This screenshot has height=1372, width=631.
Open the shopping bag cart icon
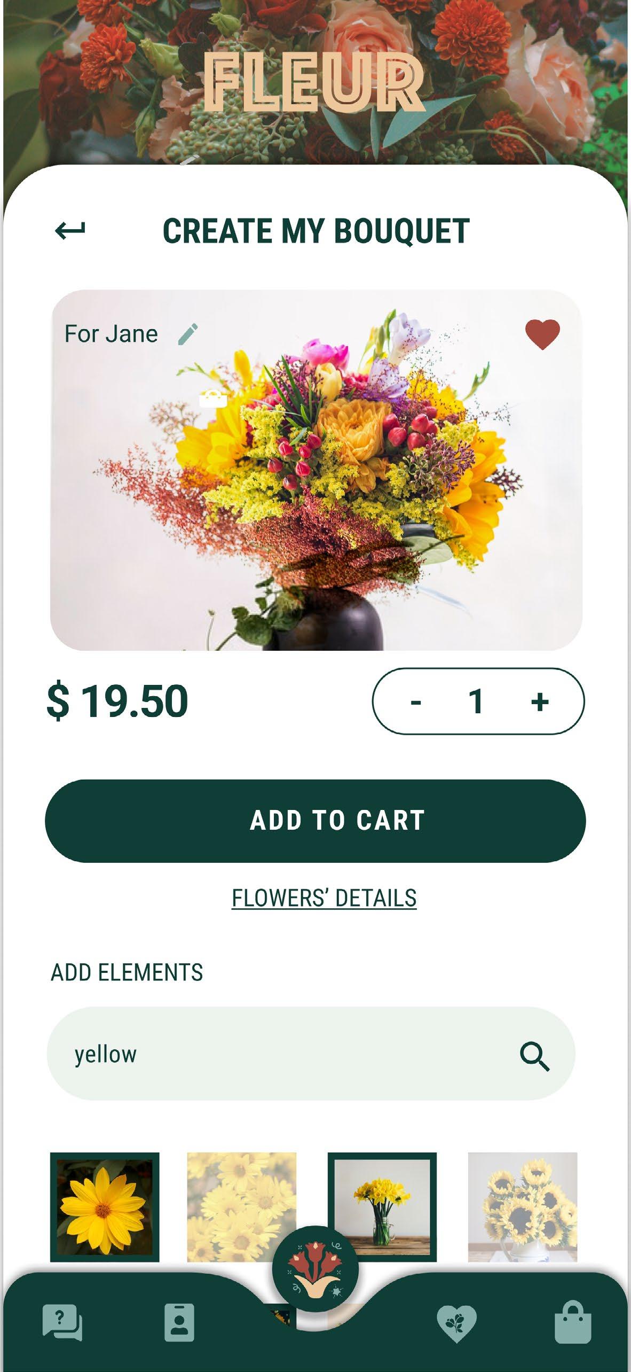point(573,1322)
